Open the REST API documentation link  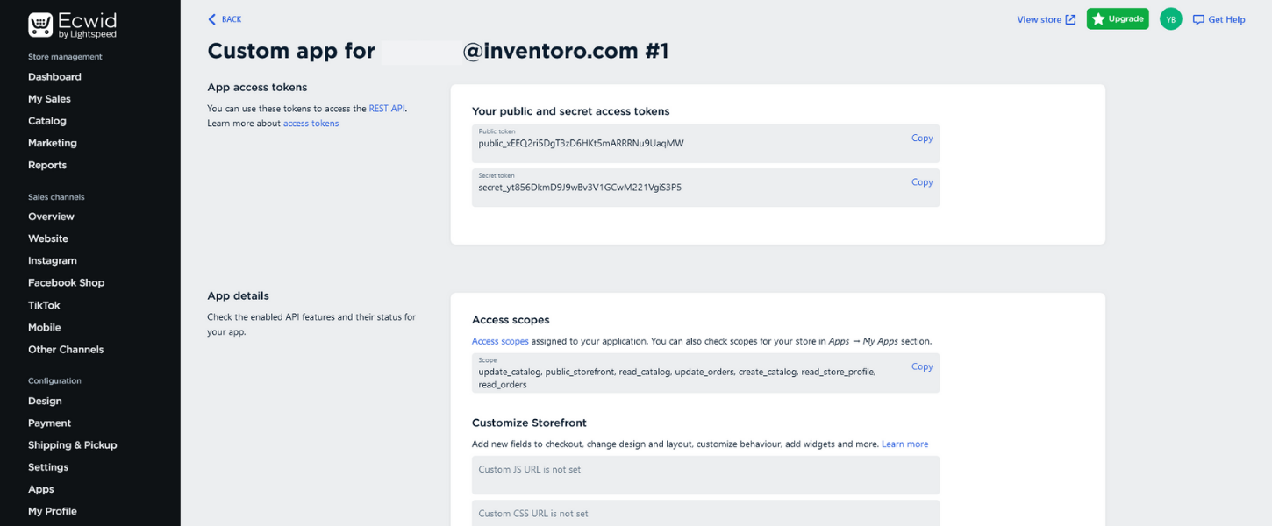click(387, 109)
